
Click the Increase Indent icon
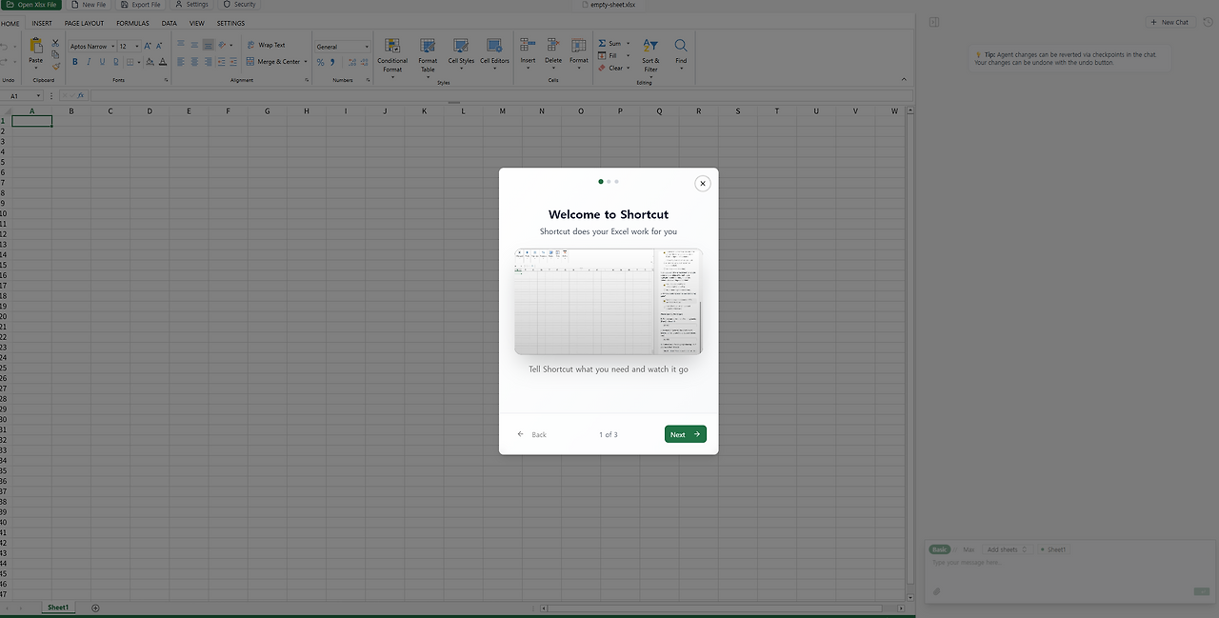tap(234, 62)
